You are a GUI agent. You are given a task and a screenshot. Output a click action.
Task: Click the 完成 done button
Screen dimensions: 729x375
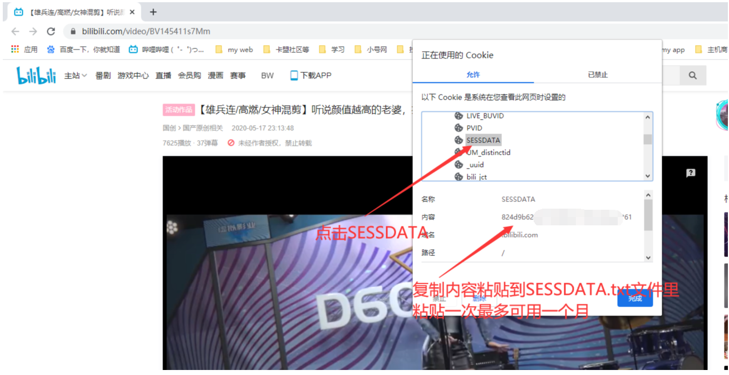pyautogui.click(x=635, y=299)
